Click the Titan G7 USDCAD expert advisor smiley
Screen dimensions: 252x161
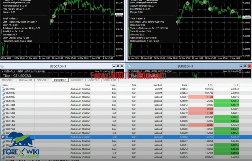(x=113, y=71)
